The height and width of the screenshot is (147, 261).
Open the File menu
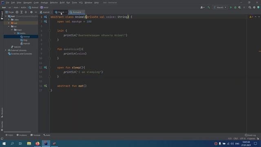pos(7,3)
